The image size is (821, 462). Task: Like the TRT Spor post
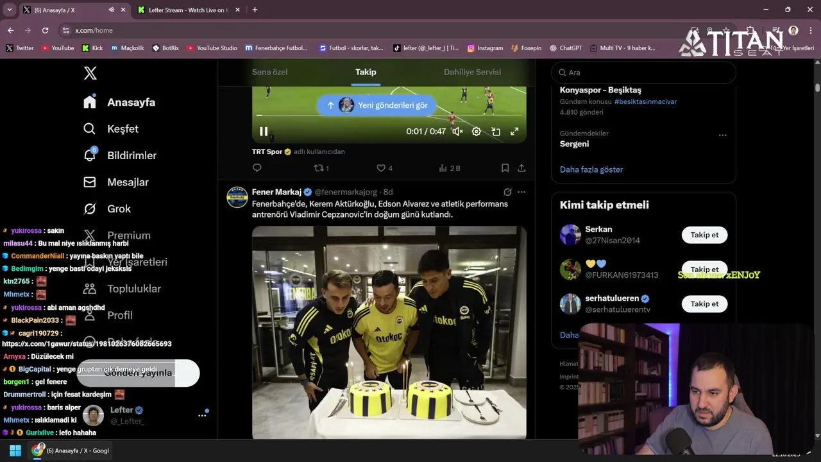384,168
